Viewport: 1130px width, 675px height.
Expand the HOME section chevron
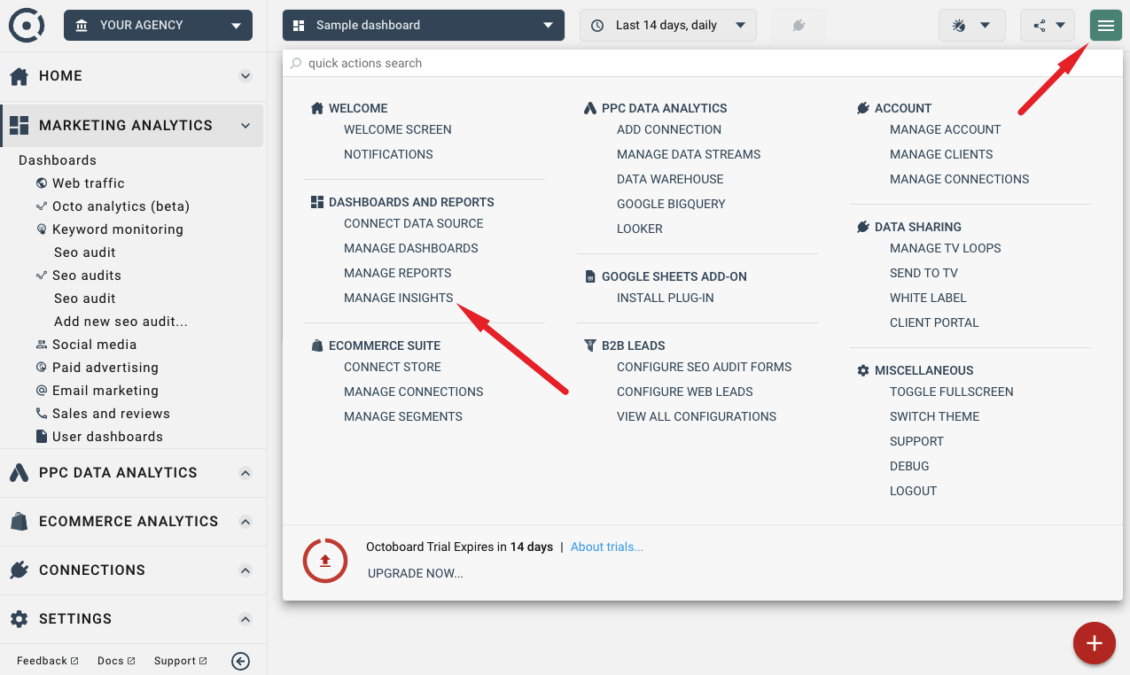245,76
